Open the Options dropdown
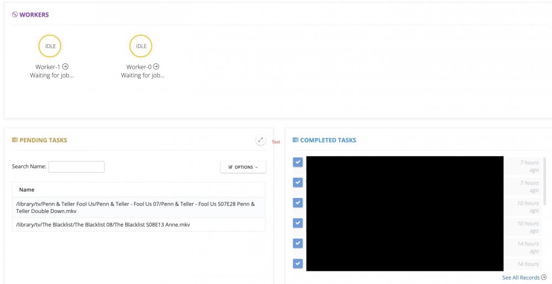 coord(243,167)
